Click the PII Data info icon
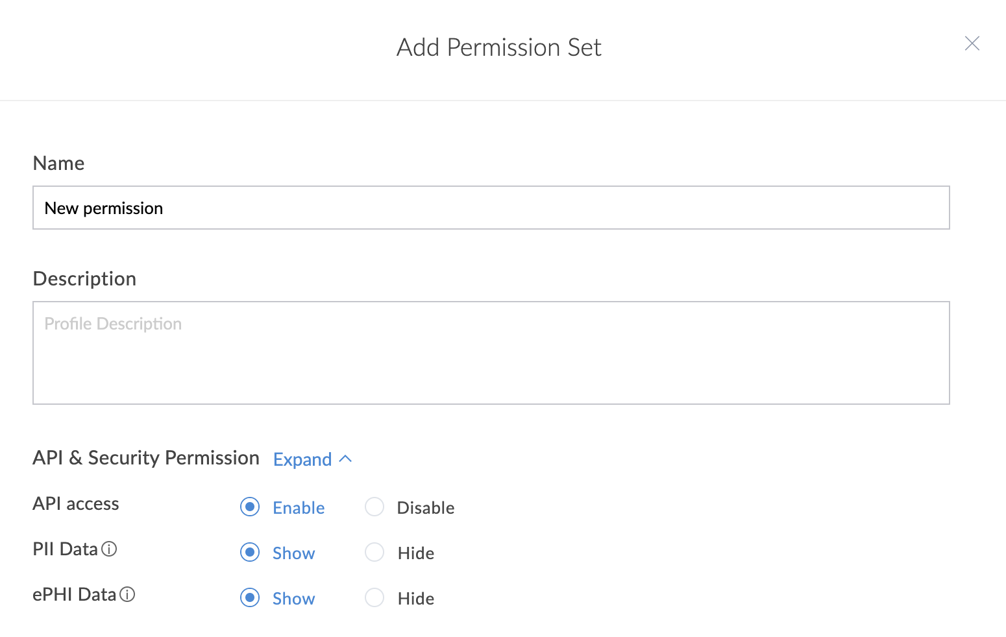Image resolution: width=1006 pixels, height=637 pixels. pos(110,549)
